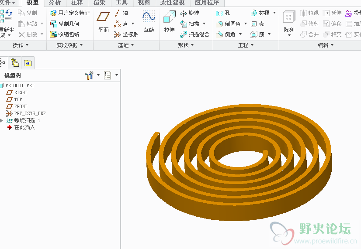The height and width of the screenshot is (249, 361).
Task: Select the Plane (平面) datum tool
Action: pos(103,23)
